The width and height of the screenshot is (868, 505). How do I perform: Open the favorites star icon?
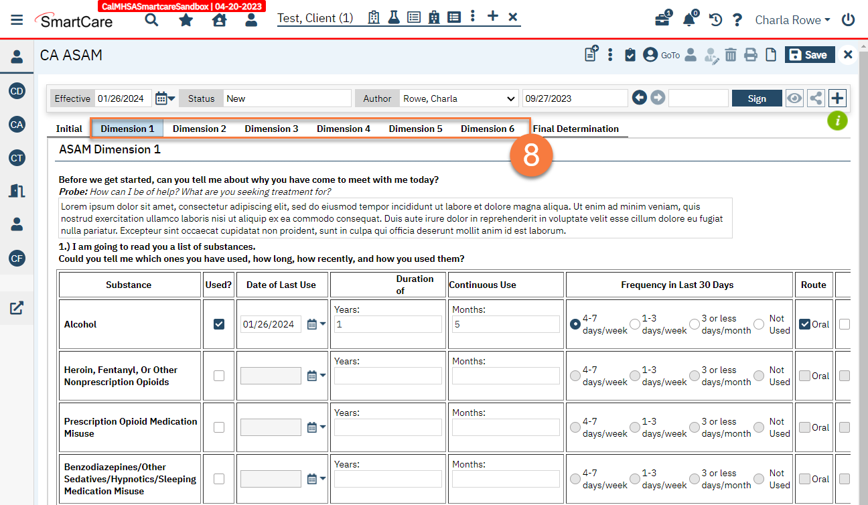(186, 20)
